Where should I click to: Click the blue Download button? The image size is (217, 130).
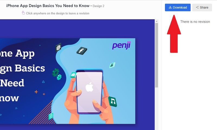point(178,8)
